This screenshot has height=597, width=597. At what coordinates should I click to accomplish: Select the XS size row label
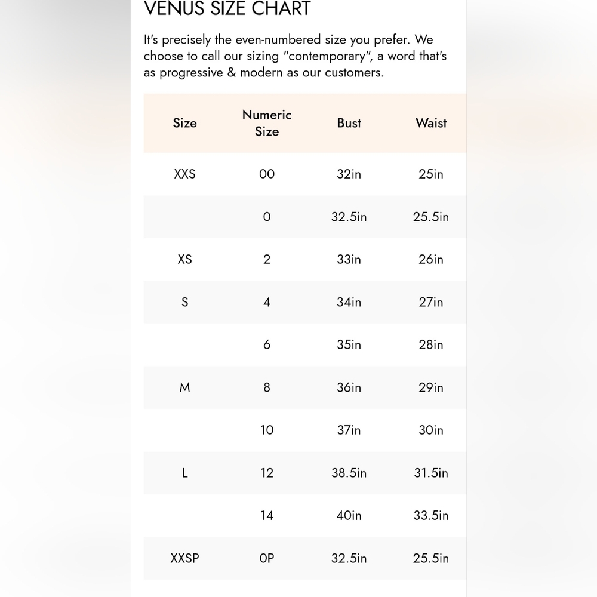184,259
